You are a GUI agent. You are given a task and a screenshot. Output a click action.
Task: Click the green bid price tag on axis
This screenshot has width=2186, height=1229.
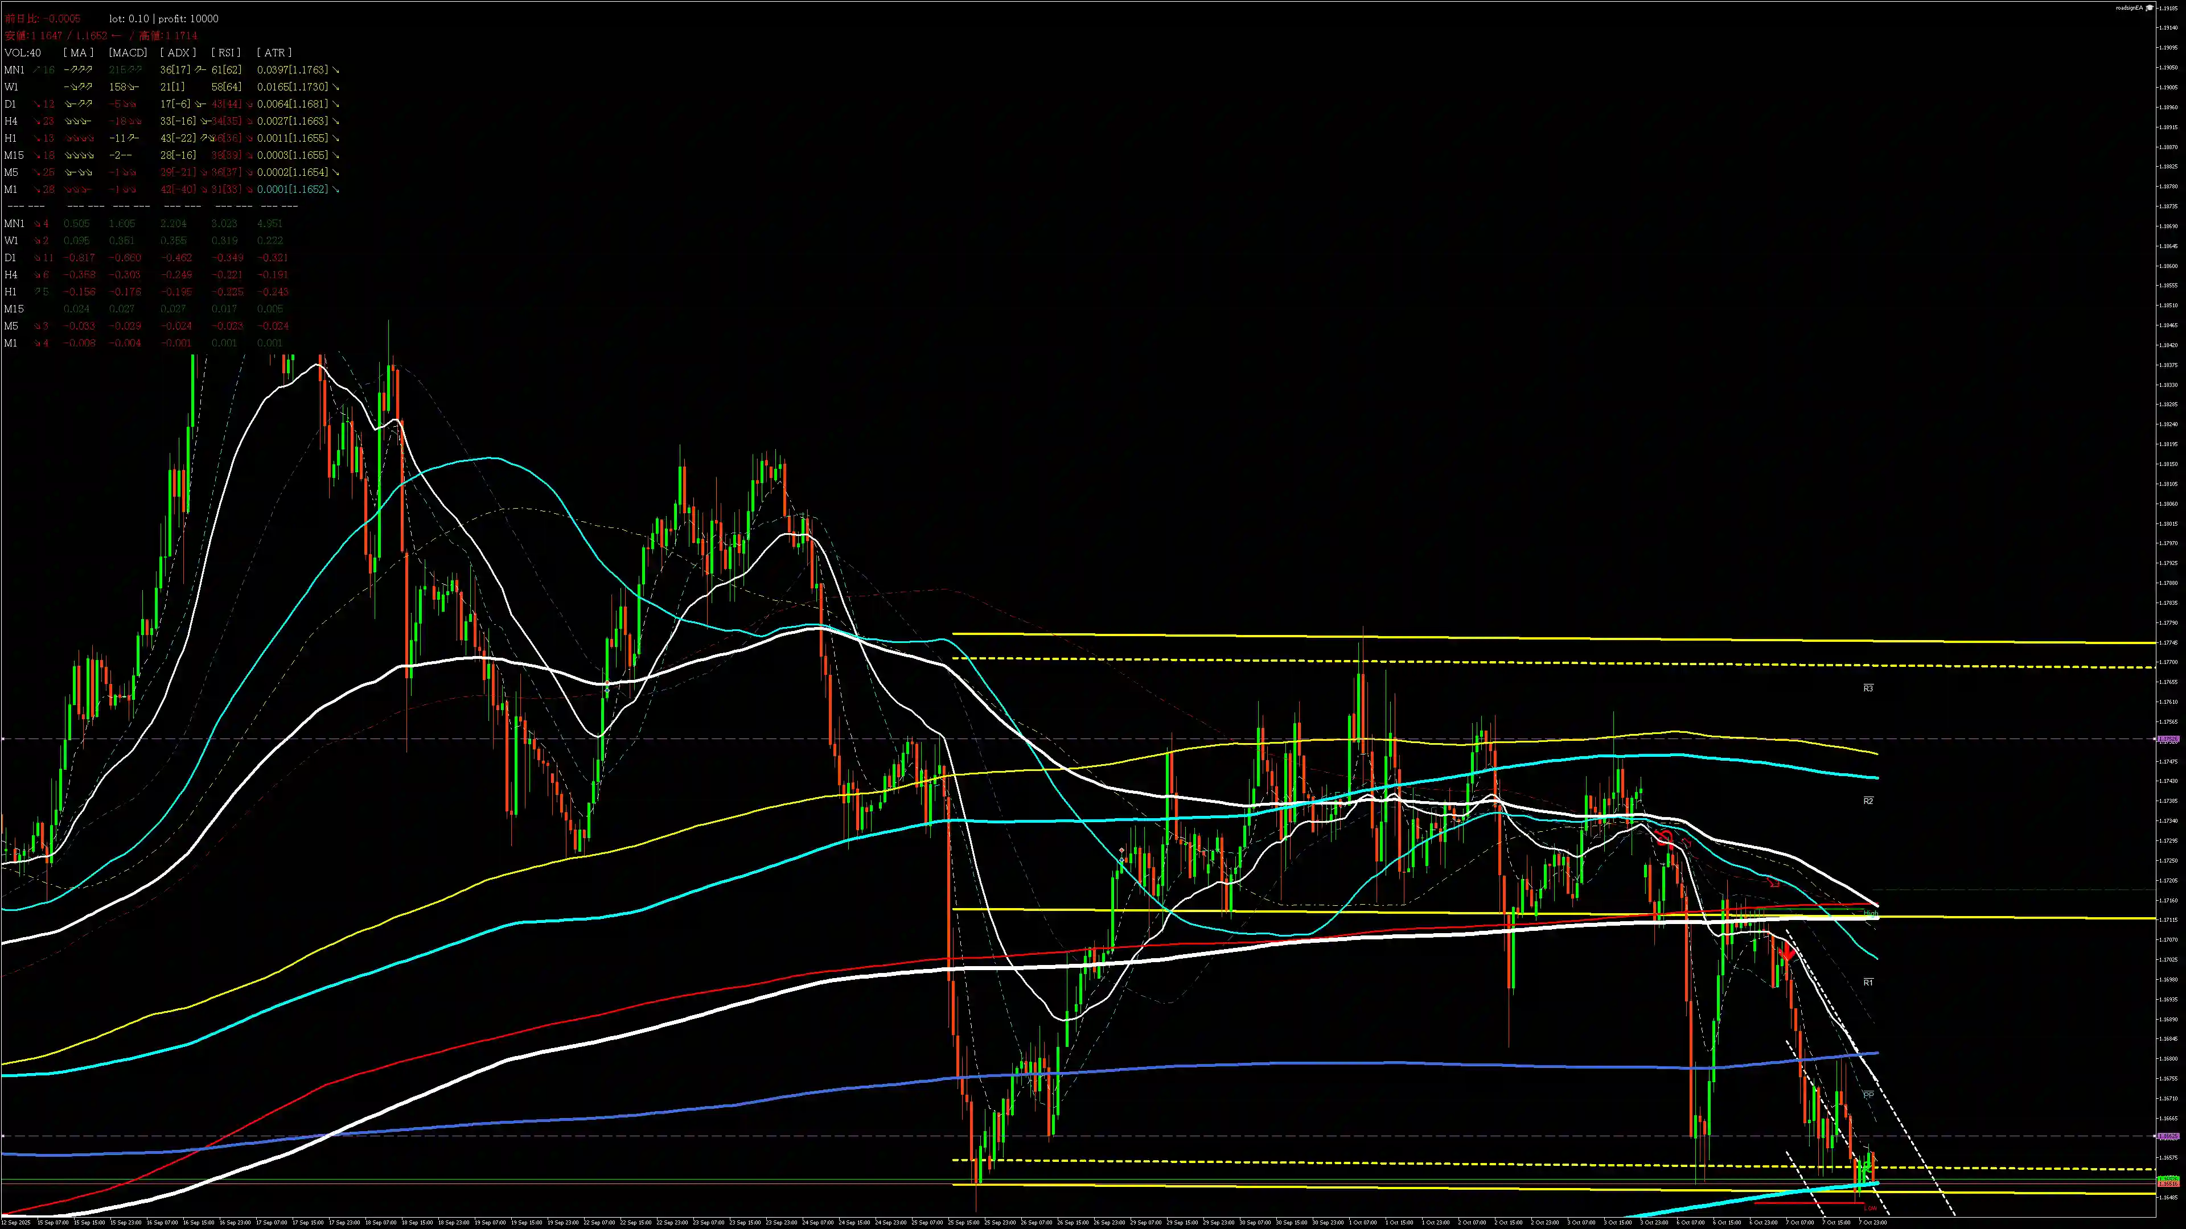(x=2168, y=1179)
